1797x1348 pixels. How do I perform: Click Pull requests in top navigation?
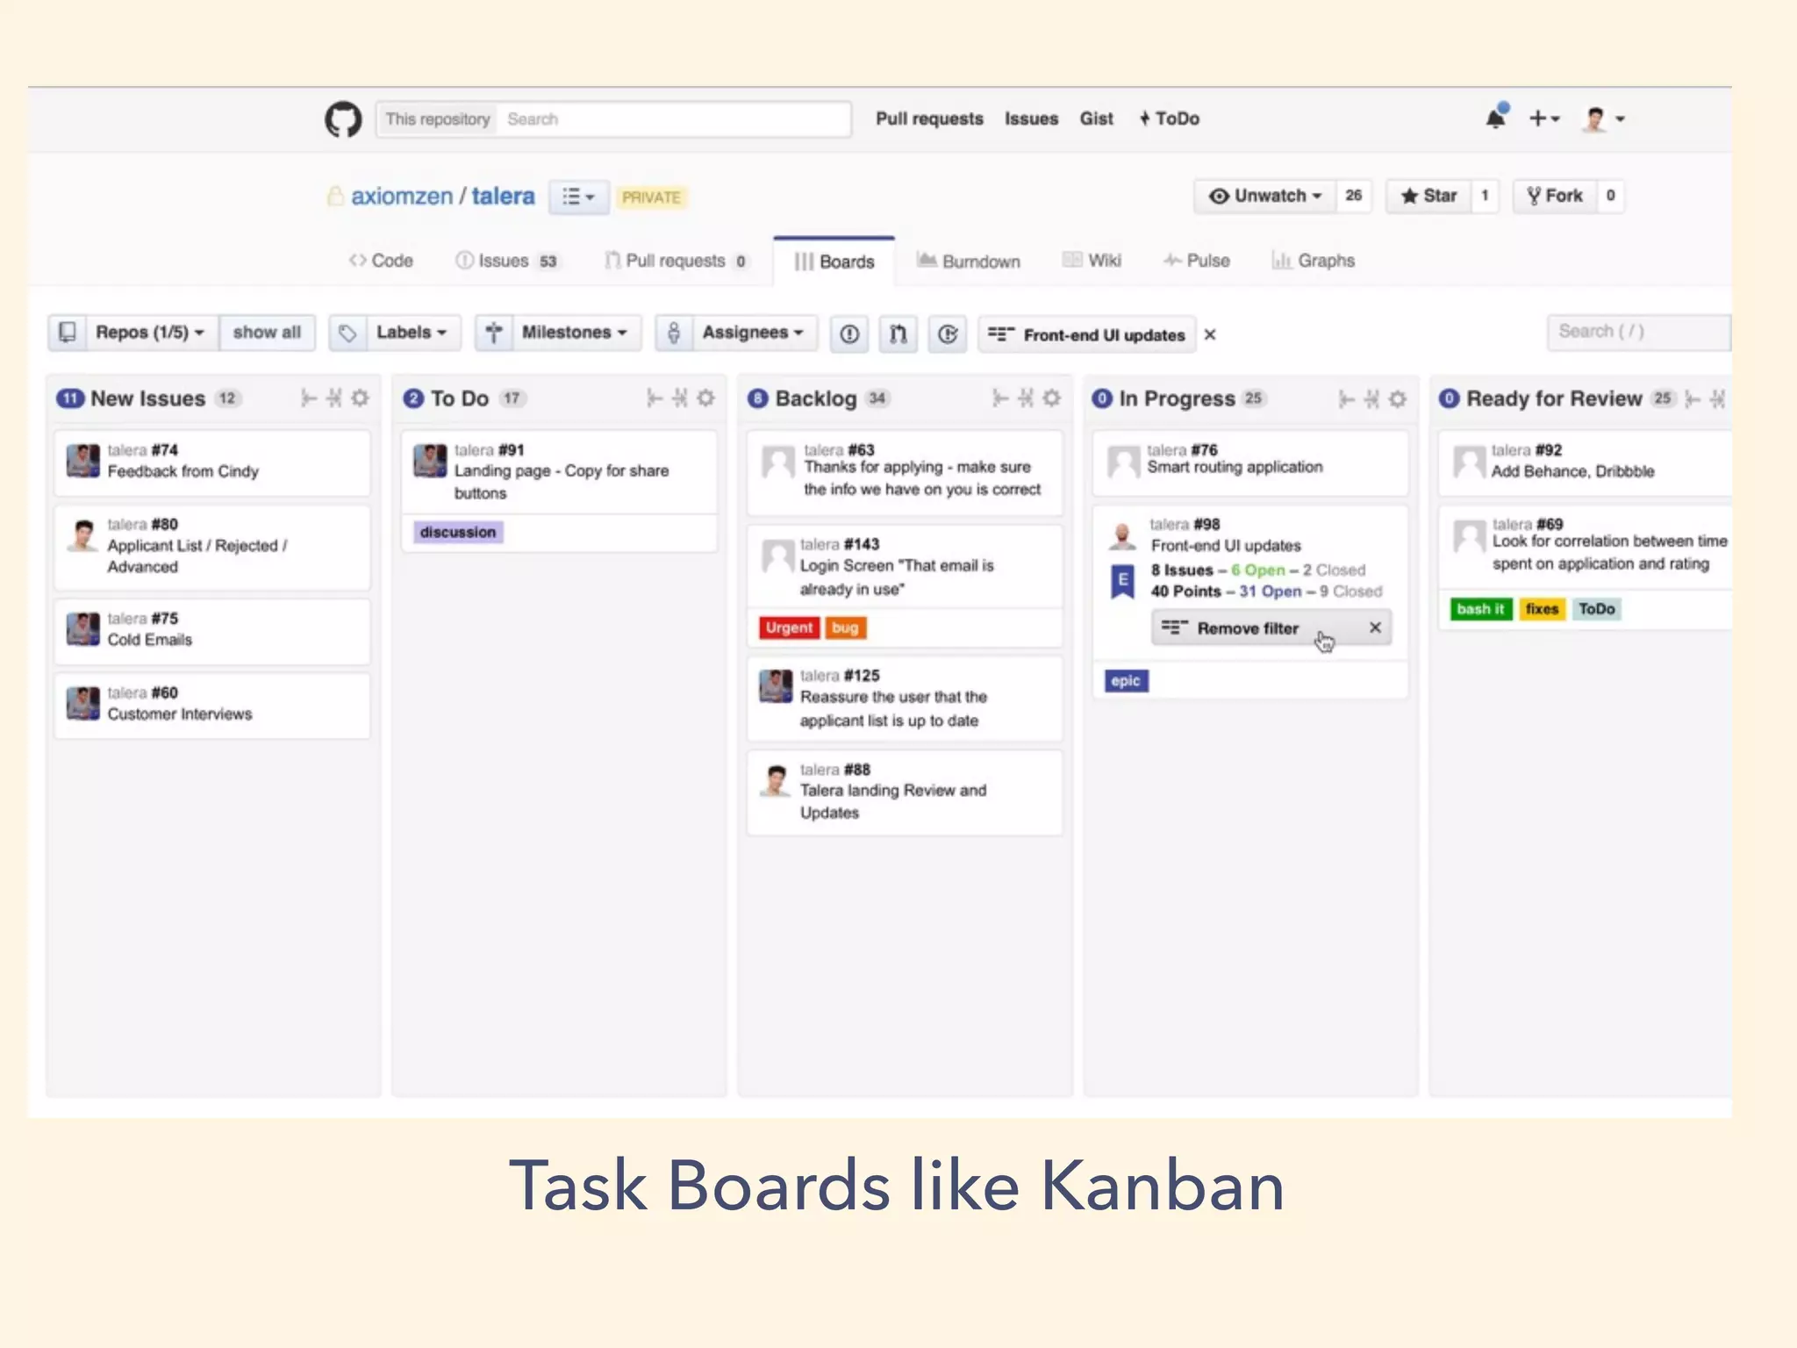point(929,118)
